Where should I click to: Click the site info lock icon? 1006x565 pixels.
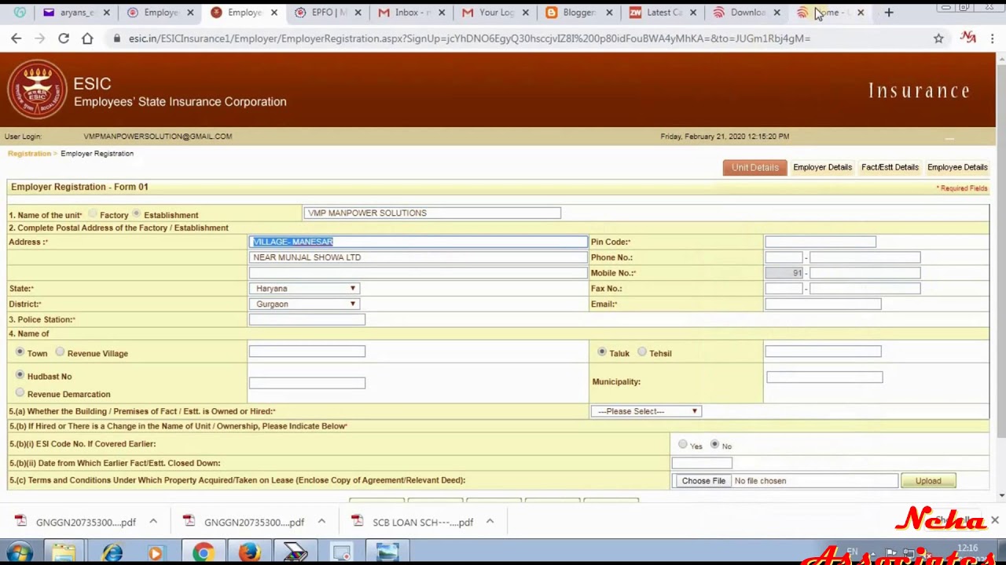coord(117,38)
